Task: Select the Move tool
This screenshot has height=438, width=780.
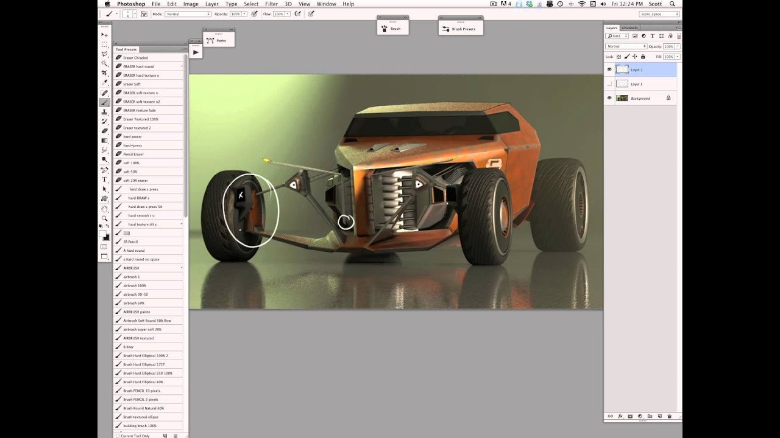Action: tap(104, 35)
